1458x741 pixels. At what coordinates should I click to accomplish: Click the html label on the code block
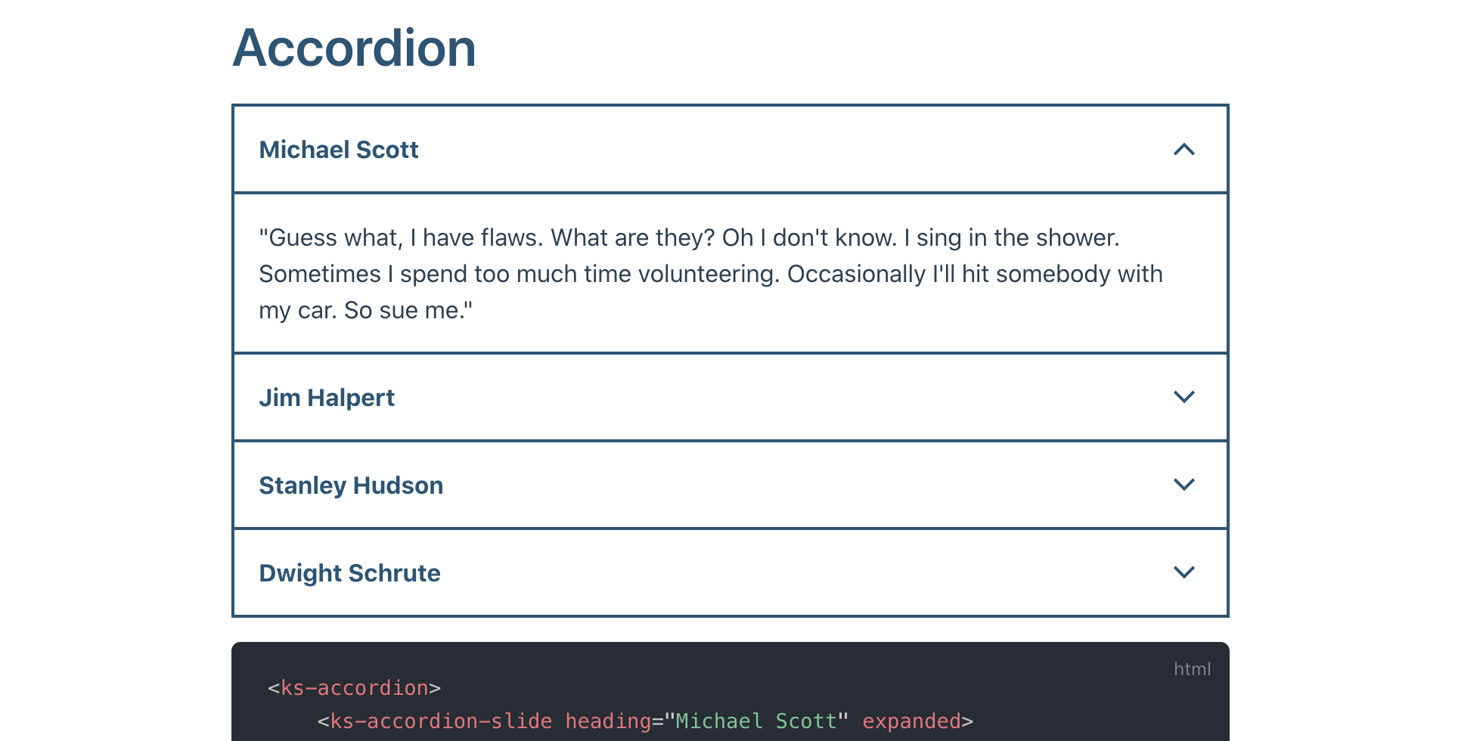click(x=1191, y=668)
